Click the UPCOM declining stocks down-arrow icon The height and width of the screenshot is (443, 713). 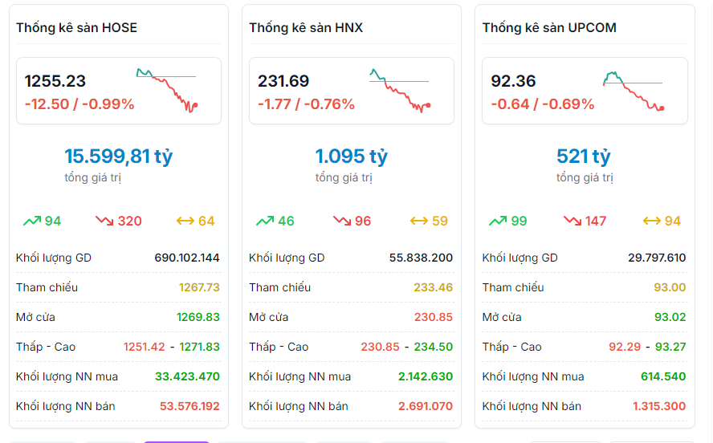tap(572, 221)
